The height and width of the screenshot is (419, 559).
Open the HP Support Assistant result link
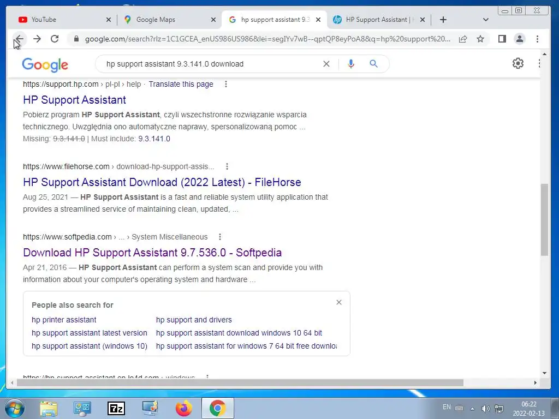pos(74,100)
